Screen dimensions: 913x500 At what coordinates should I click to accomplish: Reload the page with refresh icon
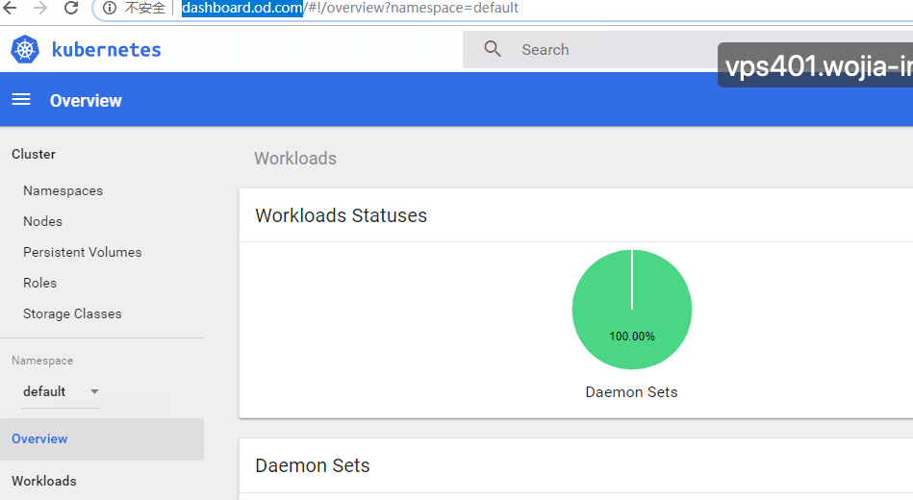71,8
